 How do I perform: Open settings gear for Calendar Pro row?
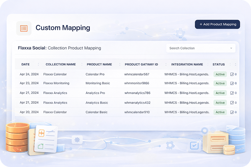coord(236,74)
